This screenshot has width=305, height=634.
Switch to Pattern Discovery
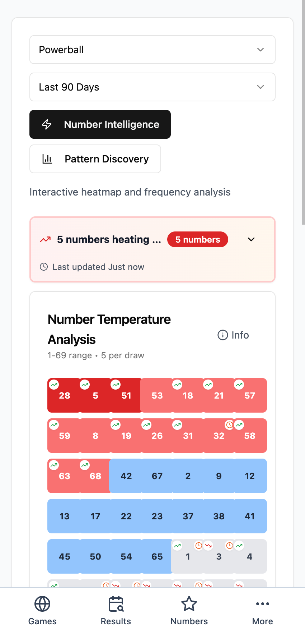(95, 158)
